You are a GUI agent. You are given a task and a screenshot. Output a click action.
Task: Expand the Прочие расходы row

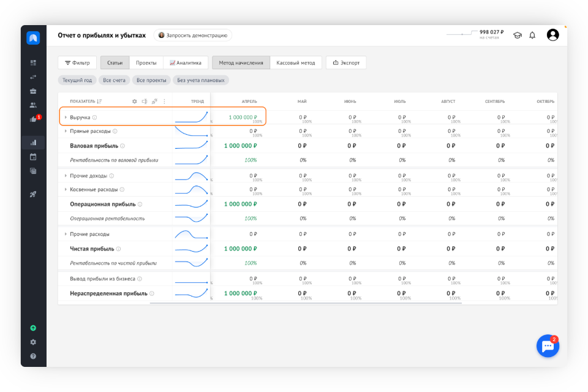click(66, 234)
